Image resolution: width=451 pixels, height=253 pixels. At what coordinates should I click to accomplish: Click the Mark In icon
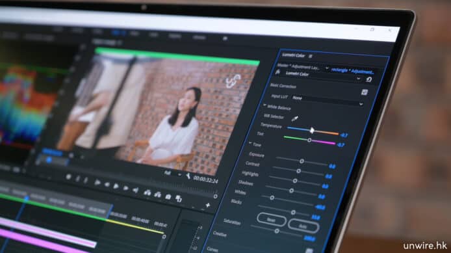(77, 179)
